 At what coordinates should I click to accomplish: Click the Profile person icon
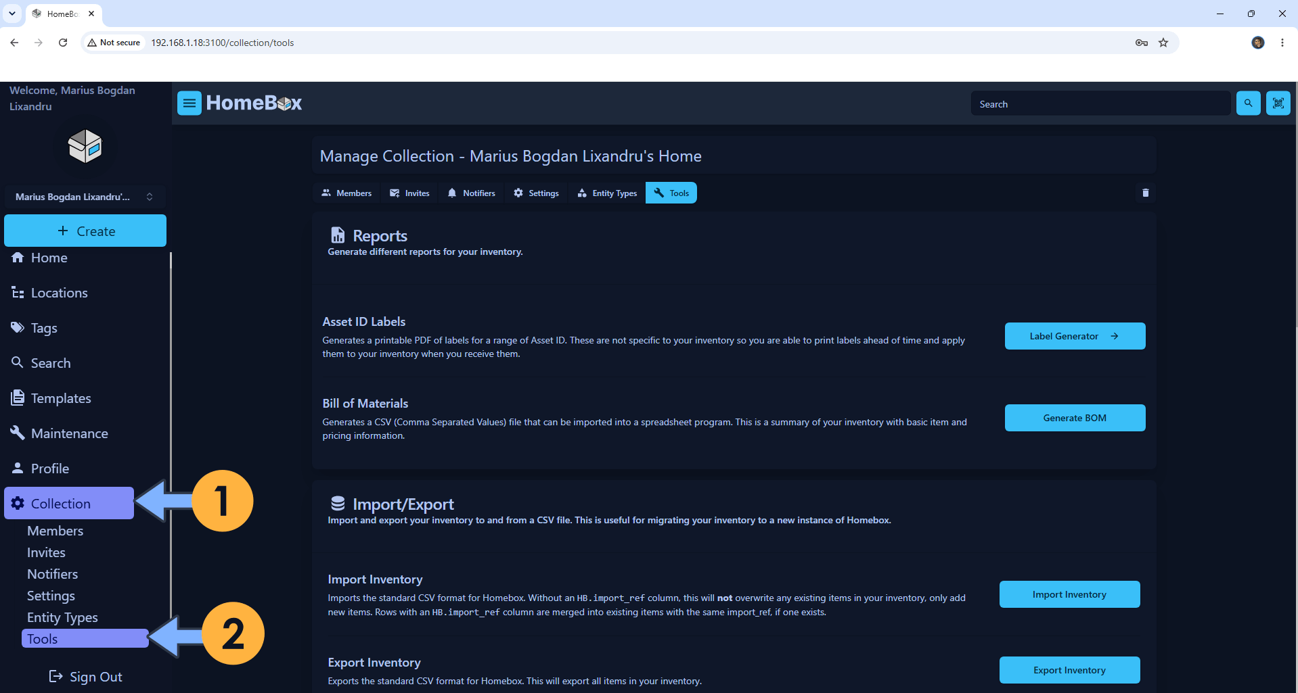(x=18, y=469)
